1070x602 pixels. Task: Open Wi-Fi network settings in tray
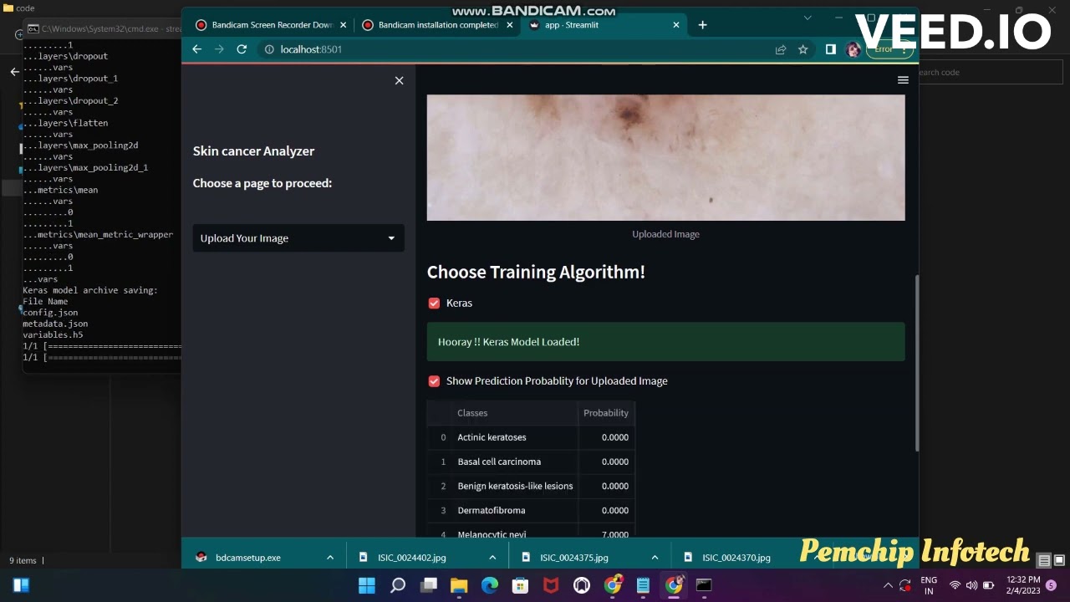(x=955, y=585)
